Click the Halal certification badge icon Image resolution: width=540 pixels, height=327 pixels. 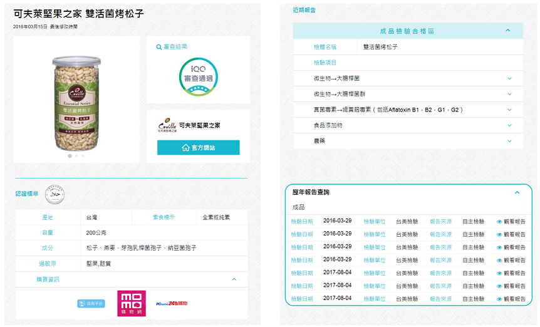(55, 194)
